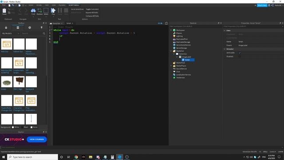Click the help icon near What's New
The width and height of the screenshot is (284, 160).
[x=269, y=5]
